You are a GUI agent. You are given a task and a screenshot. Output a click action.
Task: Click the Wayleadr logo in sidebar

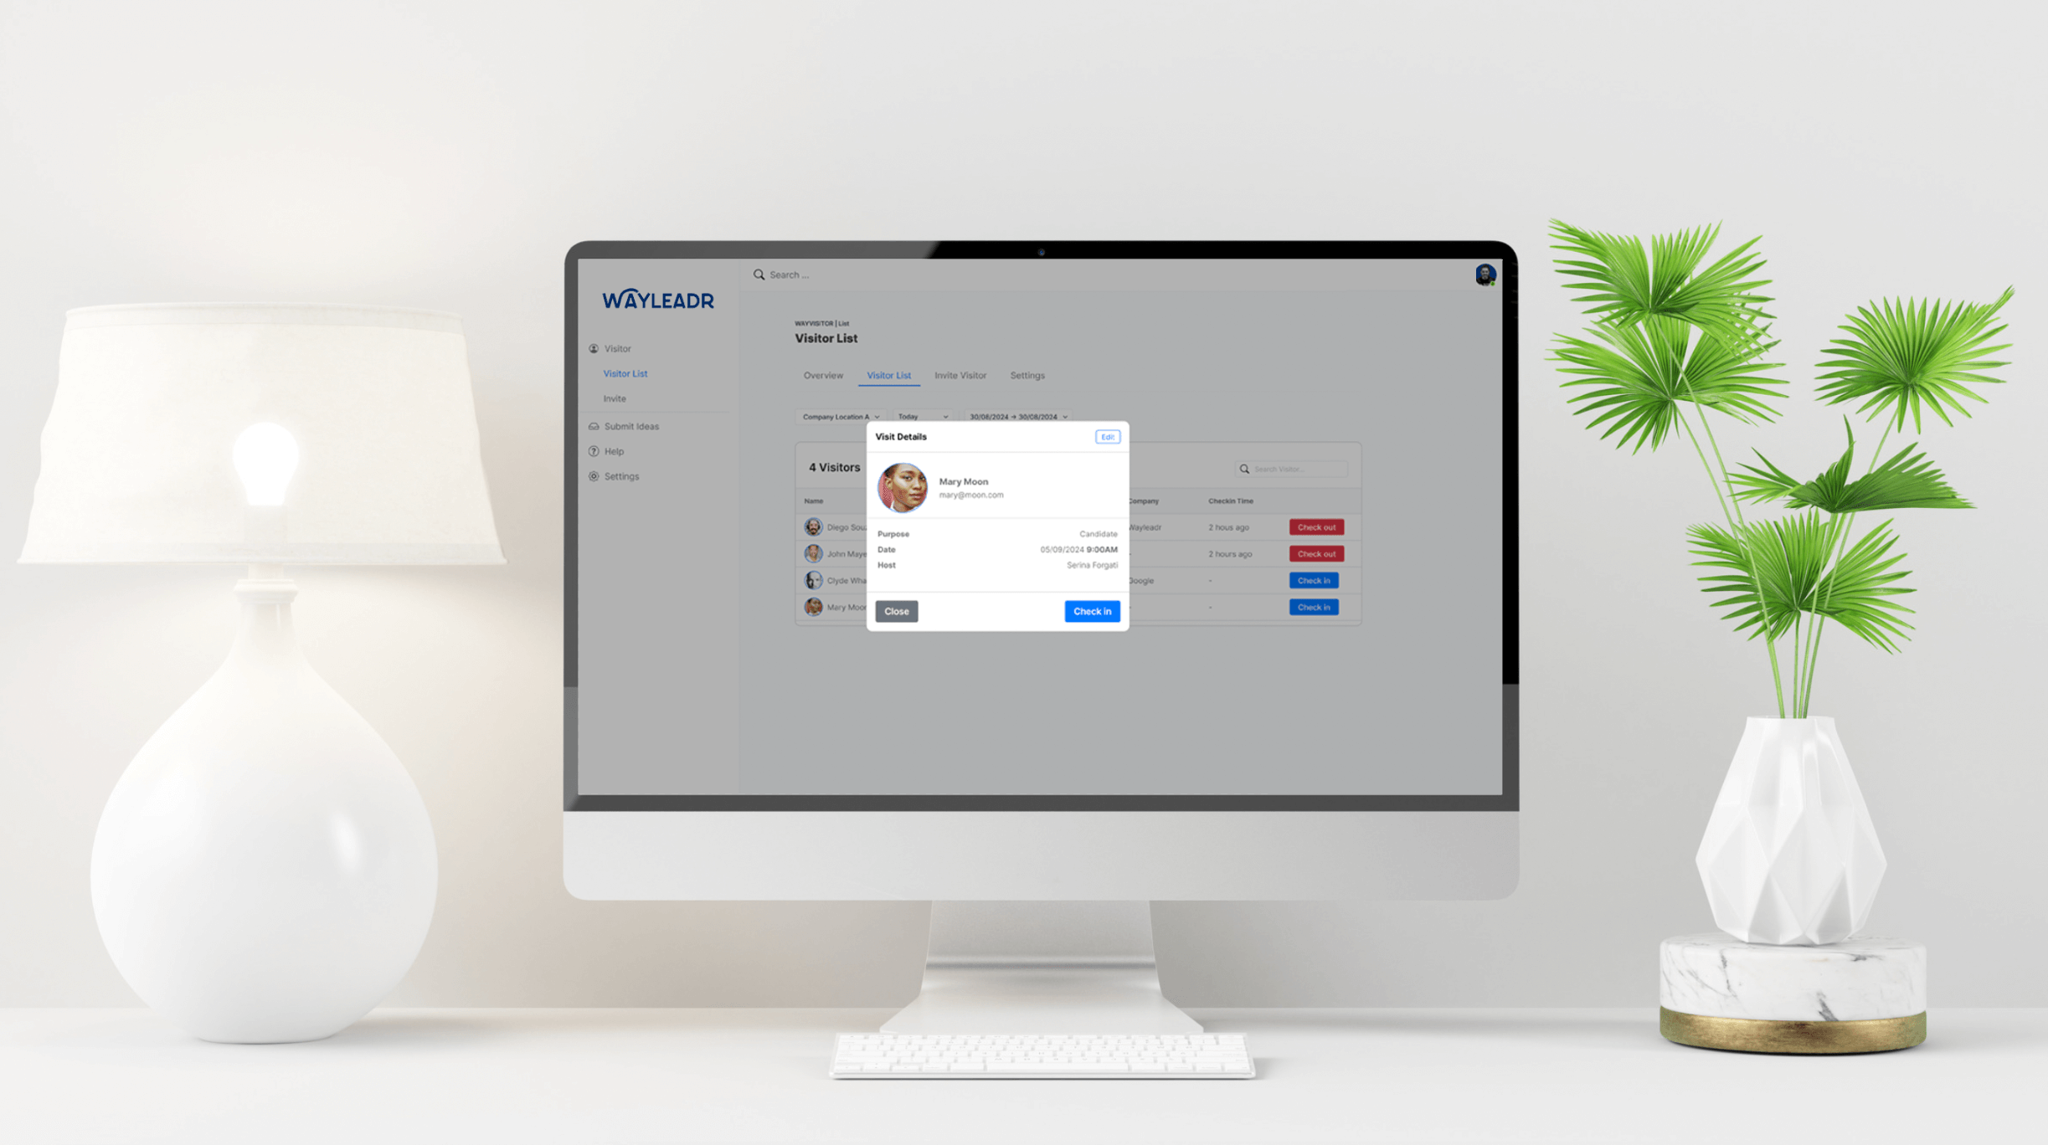coord(657,298)
